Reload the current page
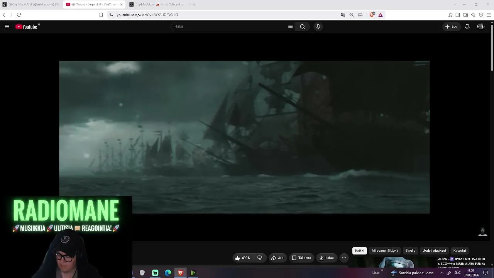494x278 pixels. 19,15
